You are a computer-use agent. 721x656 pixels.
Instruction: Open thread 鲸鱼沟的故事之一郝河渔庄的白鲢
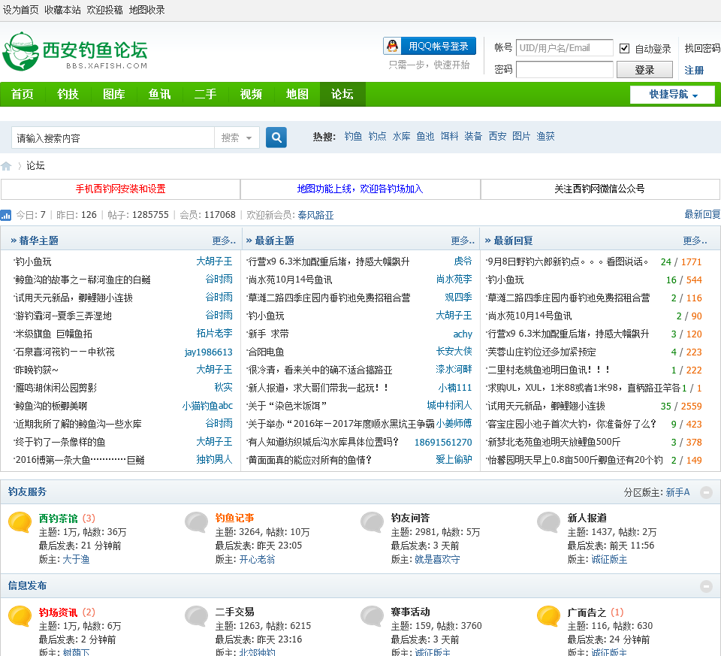[83, 280]
